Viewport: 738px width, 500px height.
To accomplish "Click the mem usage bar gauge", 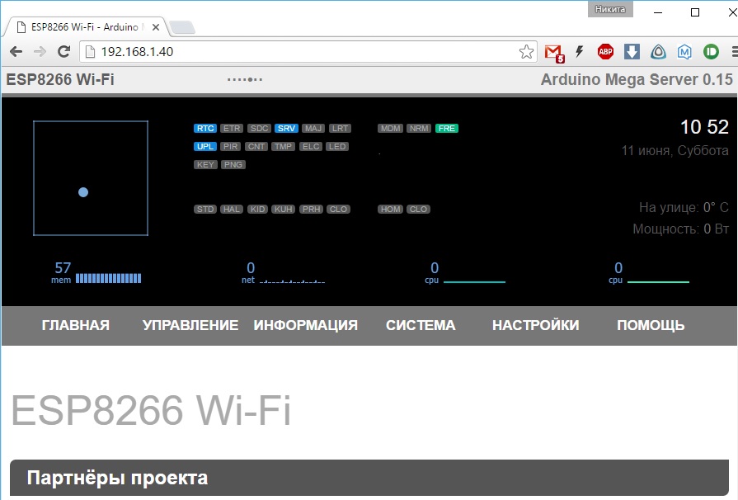I will 108,278.
